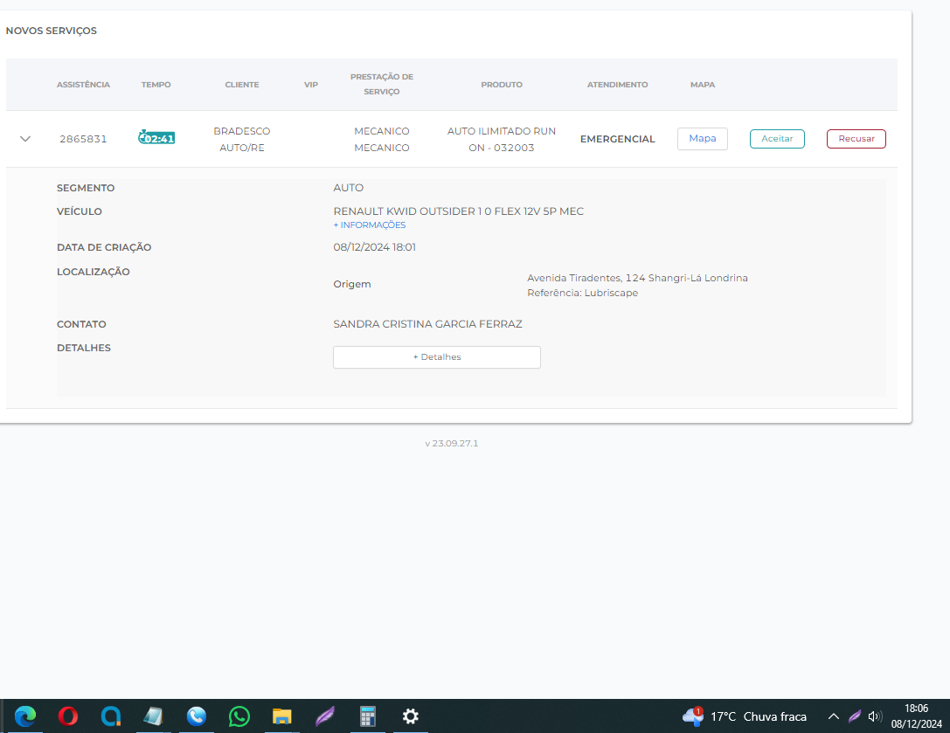Click the Tempo column header
The height and width of the screenshot is (733, 950).
coord(156,85)
